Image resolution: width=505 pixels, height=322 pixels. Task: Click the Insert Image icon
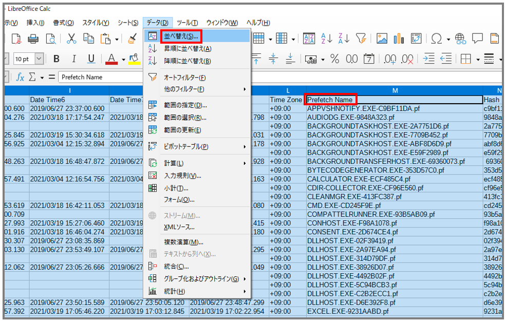click(x=382, y=39)
